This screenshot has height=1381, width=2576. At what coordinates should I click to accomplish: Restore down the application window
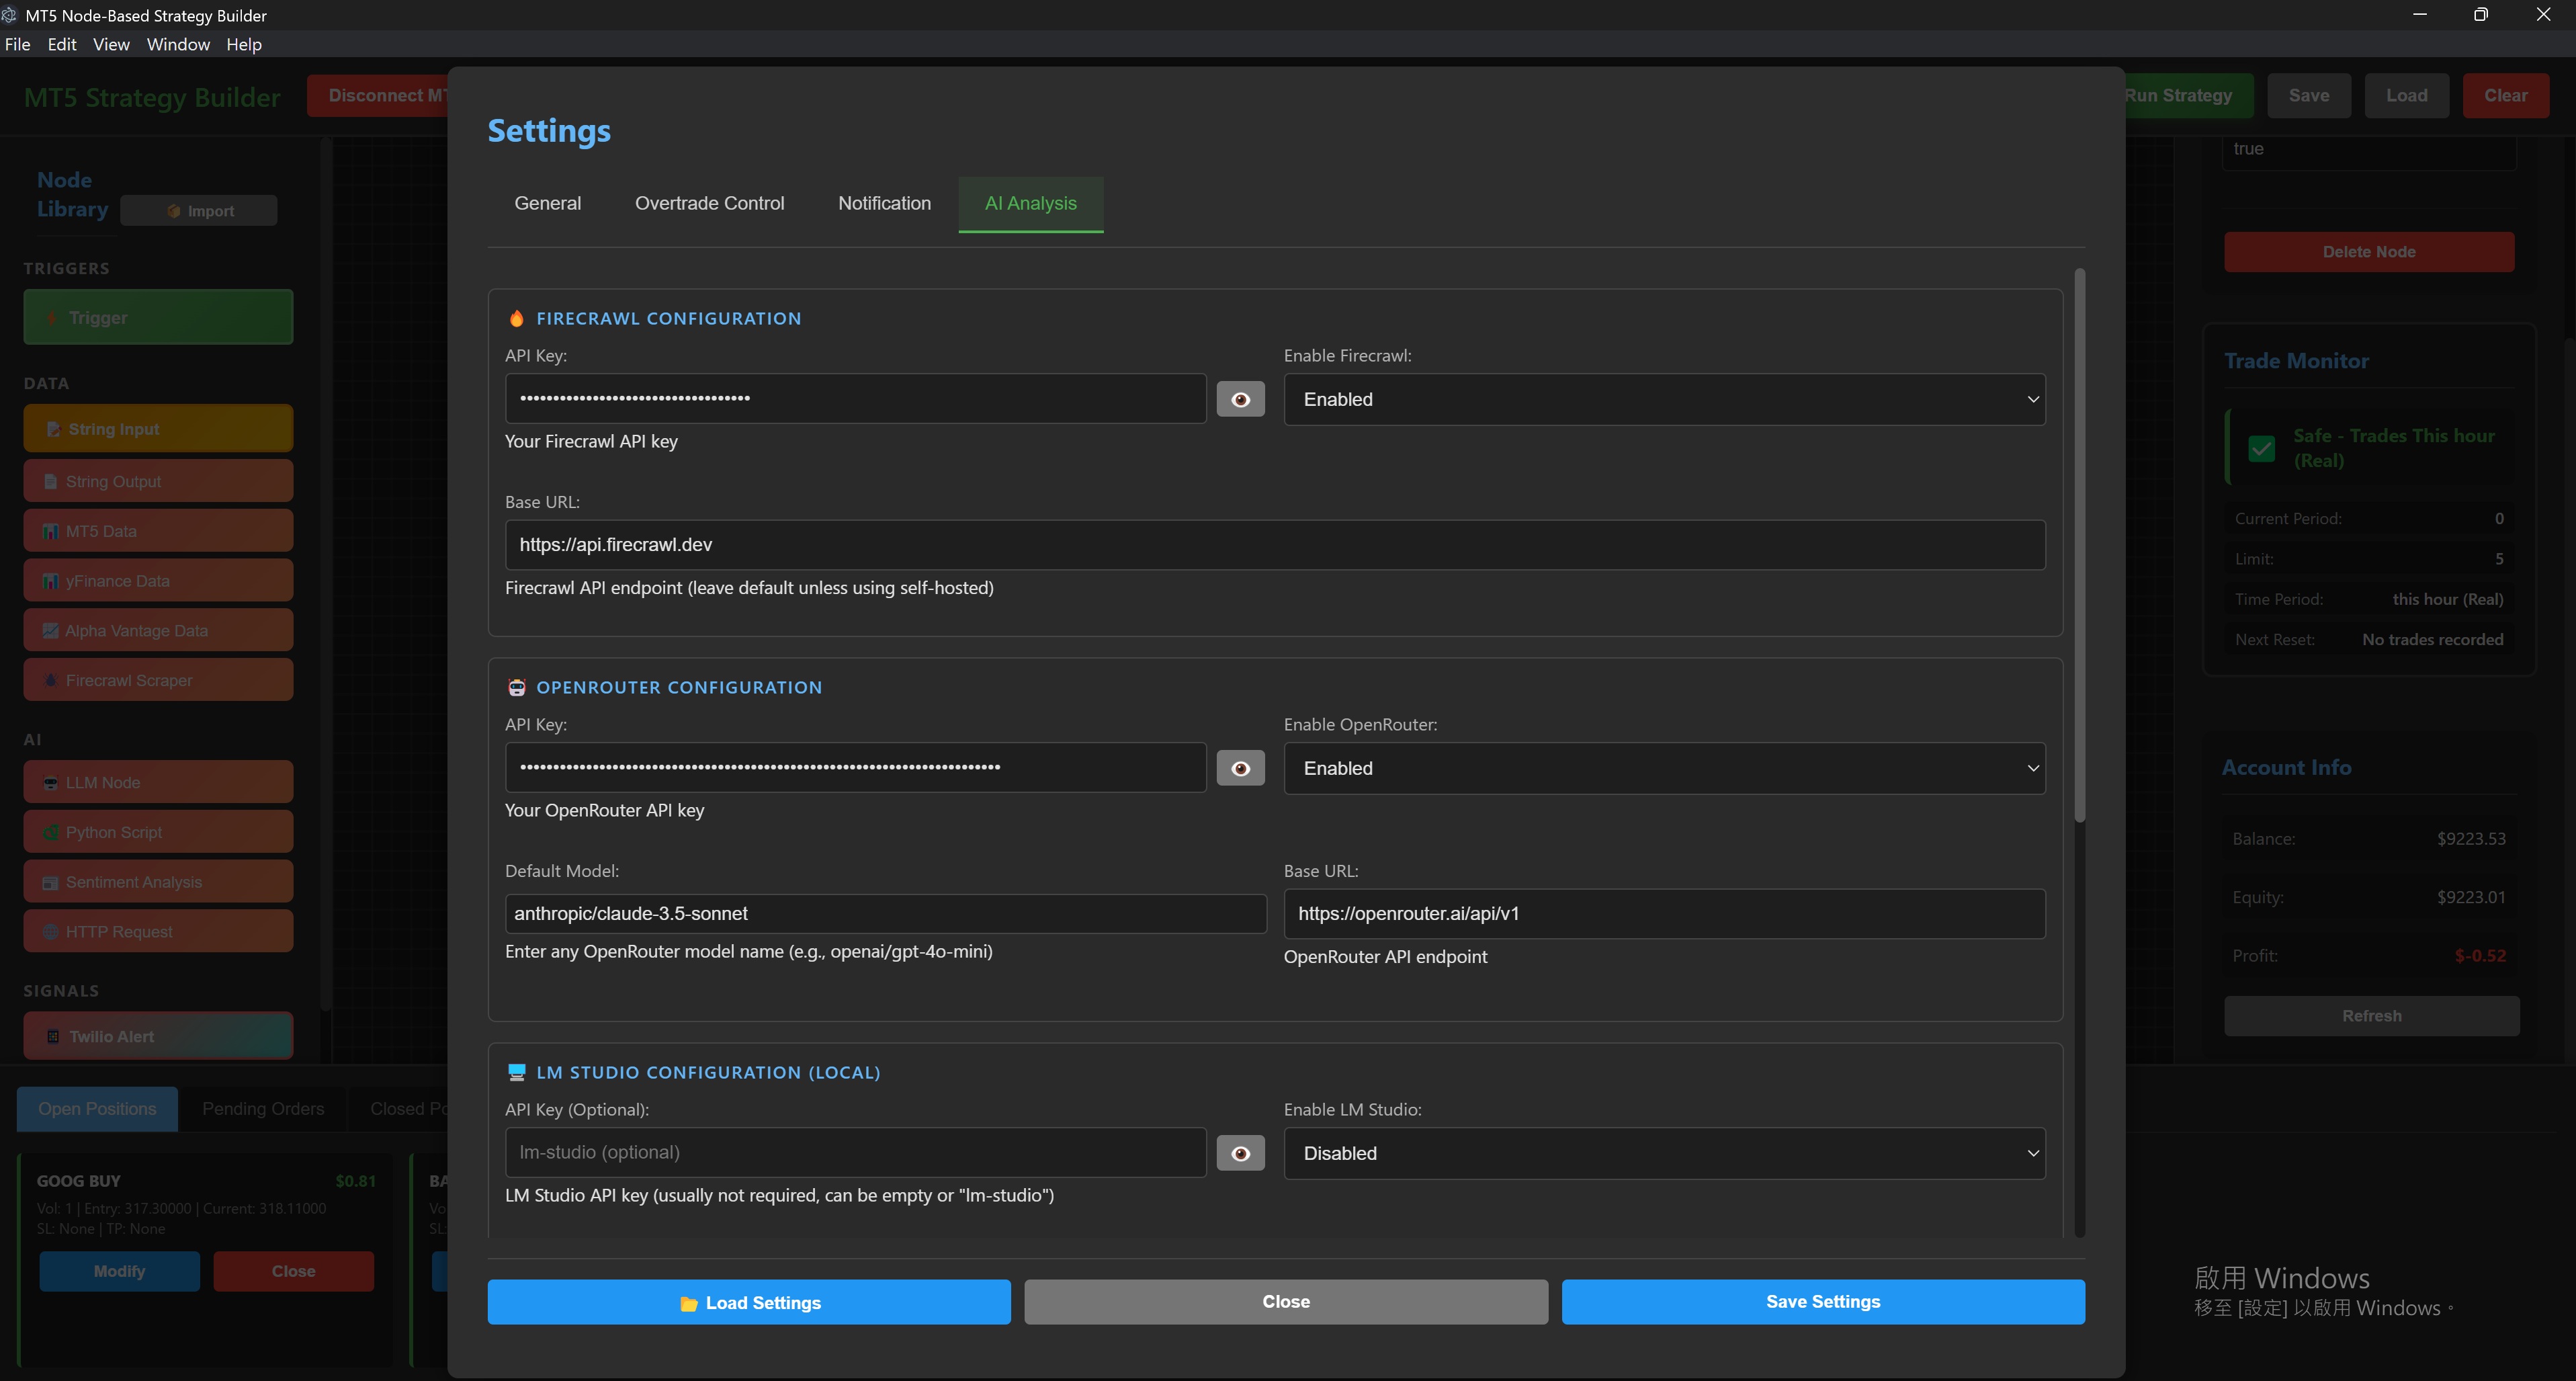(2481, 15)
